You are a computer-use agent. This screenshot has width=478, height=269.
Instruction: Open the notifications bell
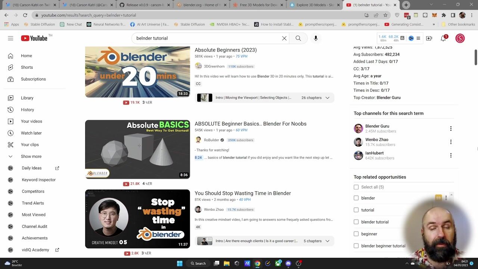443,38
